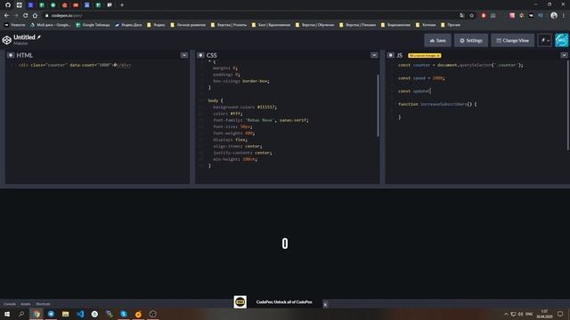
Task: Open the Верстка | Обучение bookmark folder
Action: (x=314, y=25)
